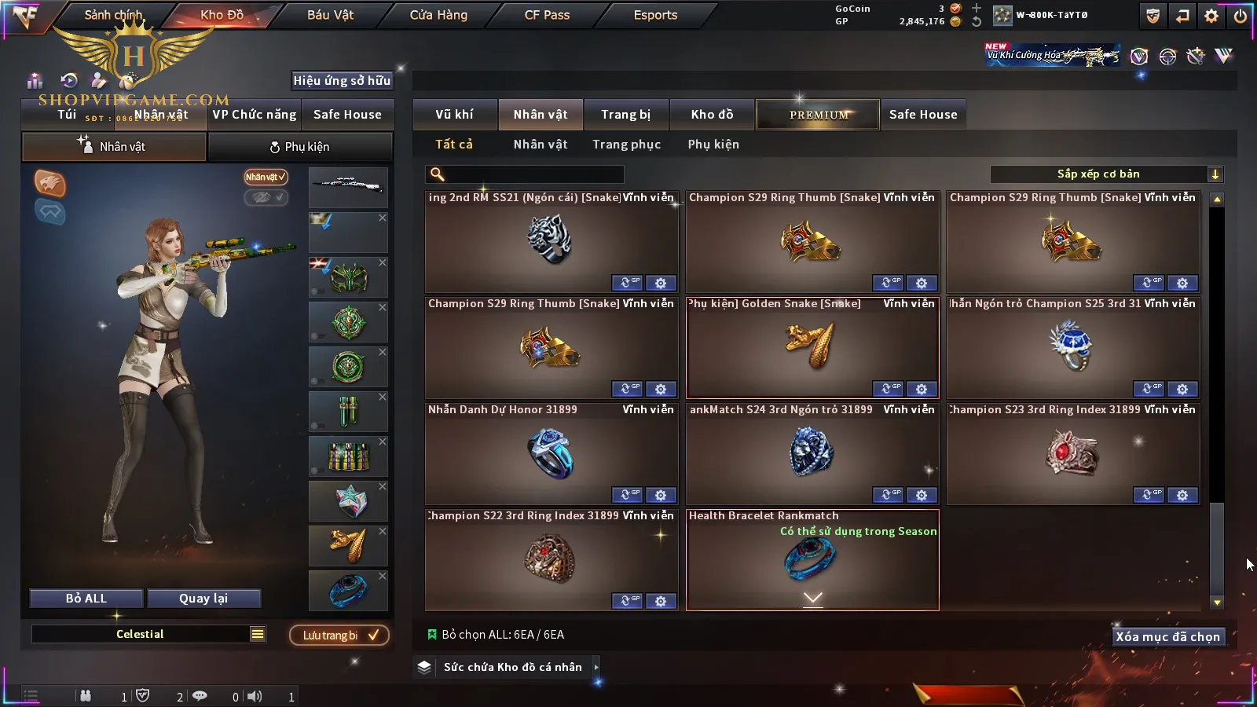This screenshot has height=707, width=1257.
Task: Toggle the eye visibility checkbox on preview
Action: (266, 197)
